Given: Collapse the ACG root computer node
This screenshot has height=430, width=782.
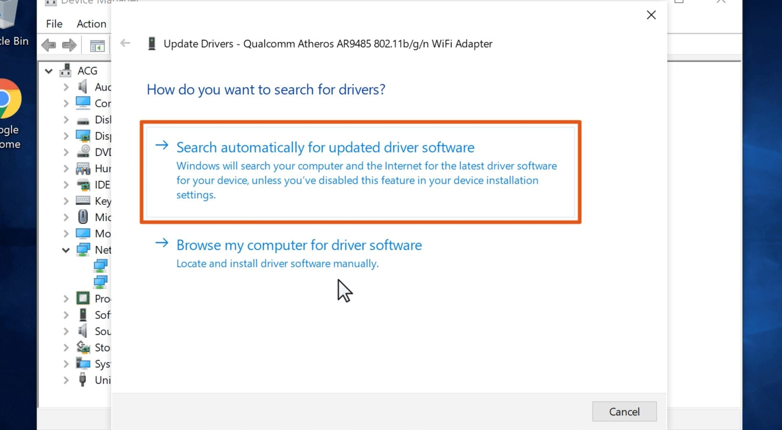Looking at the screenshot, I should [x=48, y=71].
